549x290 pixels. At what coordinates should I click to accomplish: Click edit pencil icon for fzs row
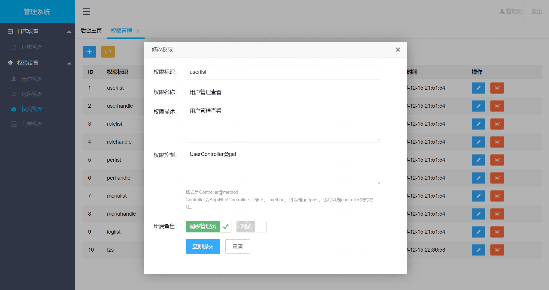tap(478, 250)
